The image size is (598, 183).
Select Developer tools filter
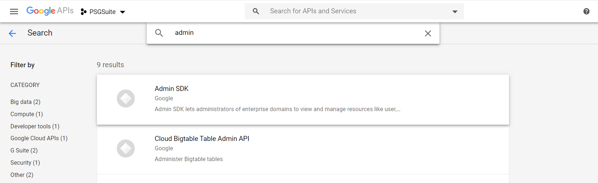tap(35, 127)
